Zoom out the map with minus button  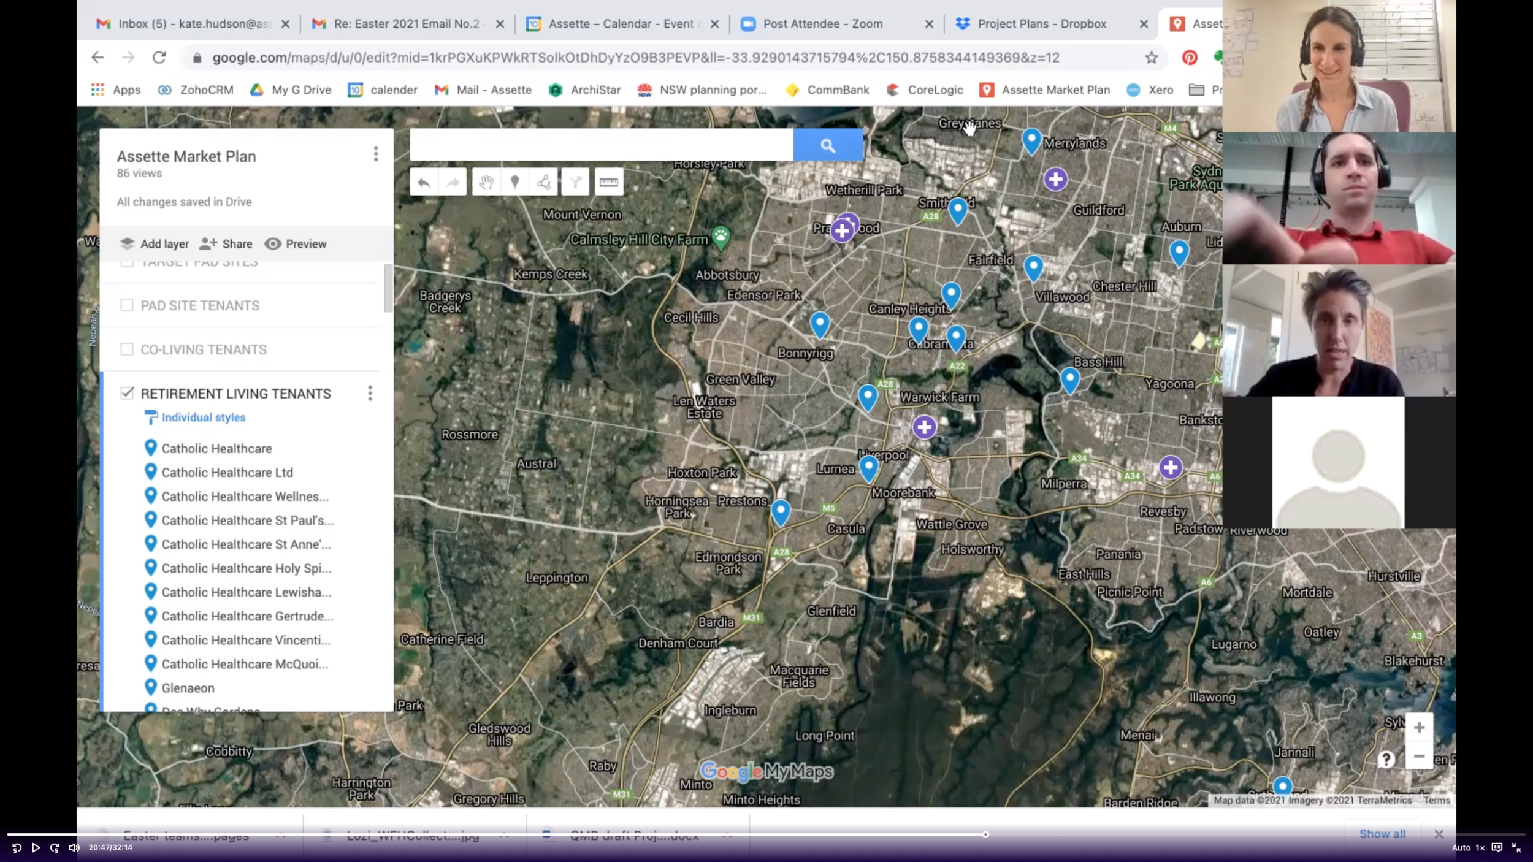click(x=1419, y=756)
